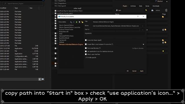
Task: Select the 10,278 KB Application file in Explorer
Action: point(19,49)
